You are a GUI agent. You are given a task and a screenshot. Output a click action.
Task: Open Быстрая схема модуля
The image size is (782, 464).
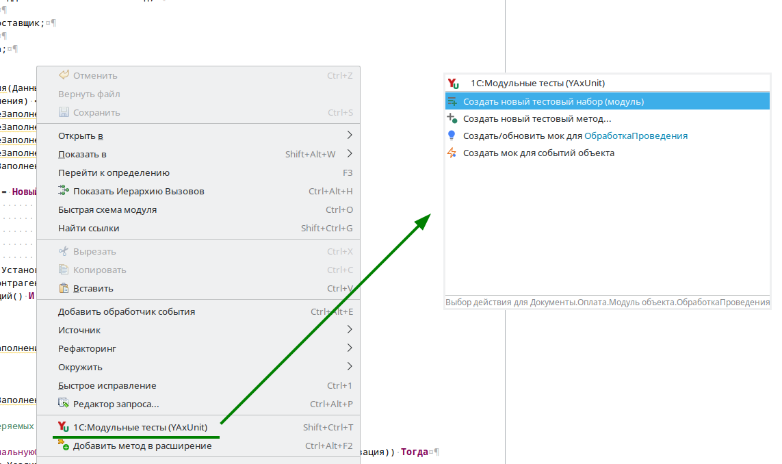[x=198, y=209]
